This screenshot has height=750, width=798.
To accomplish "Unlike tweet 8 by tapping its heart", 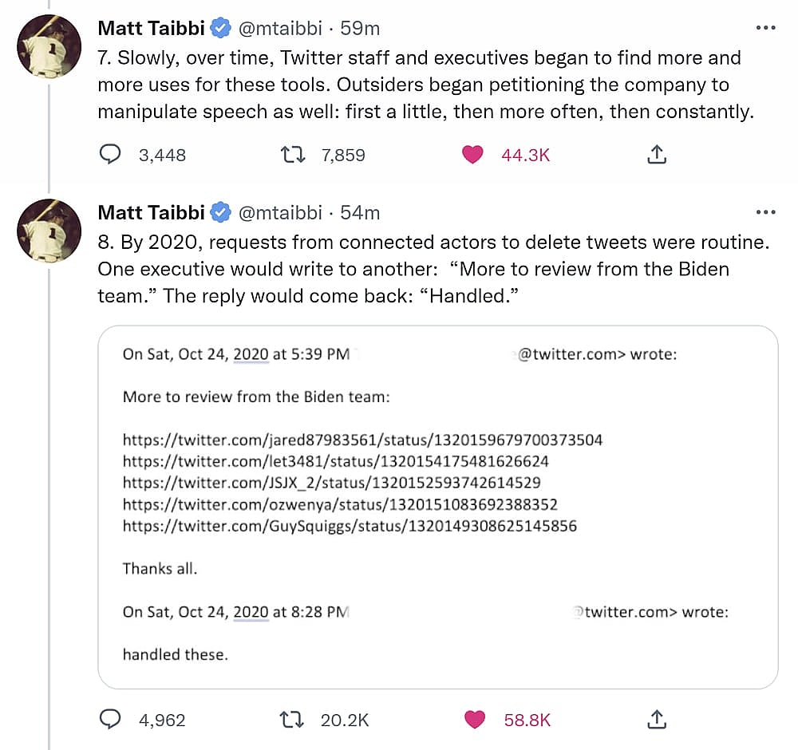I will coord(475,719).
